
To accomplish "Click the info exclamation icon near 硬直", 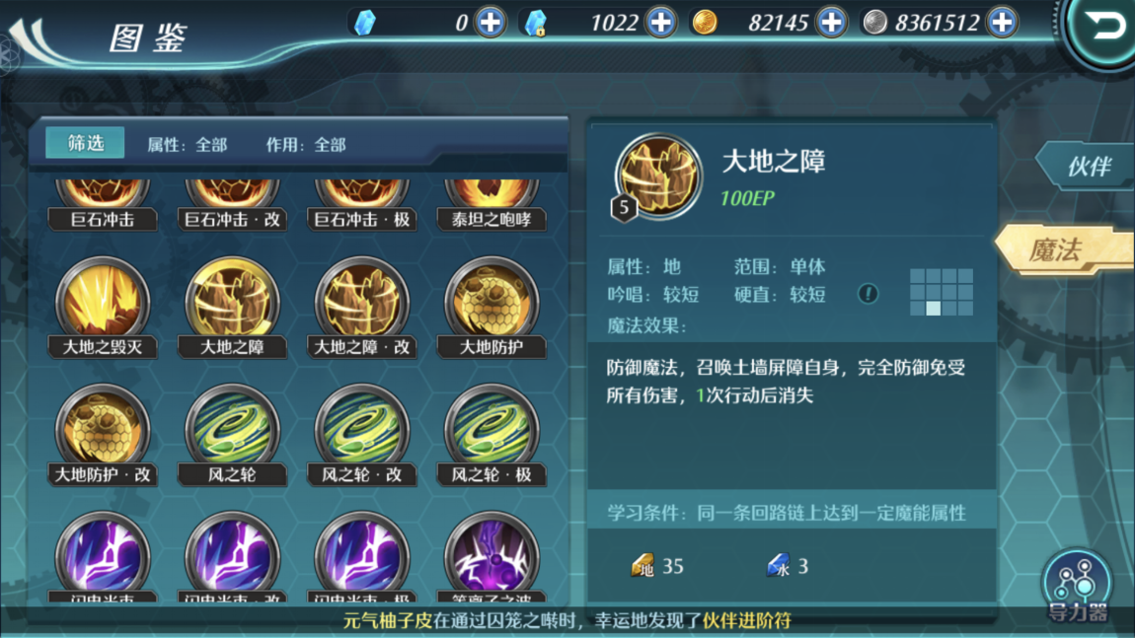I will (868, 294).
